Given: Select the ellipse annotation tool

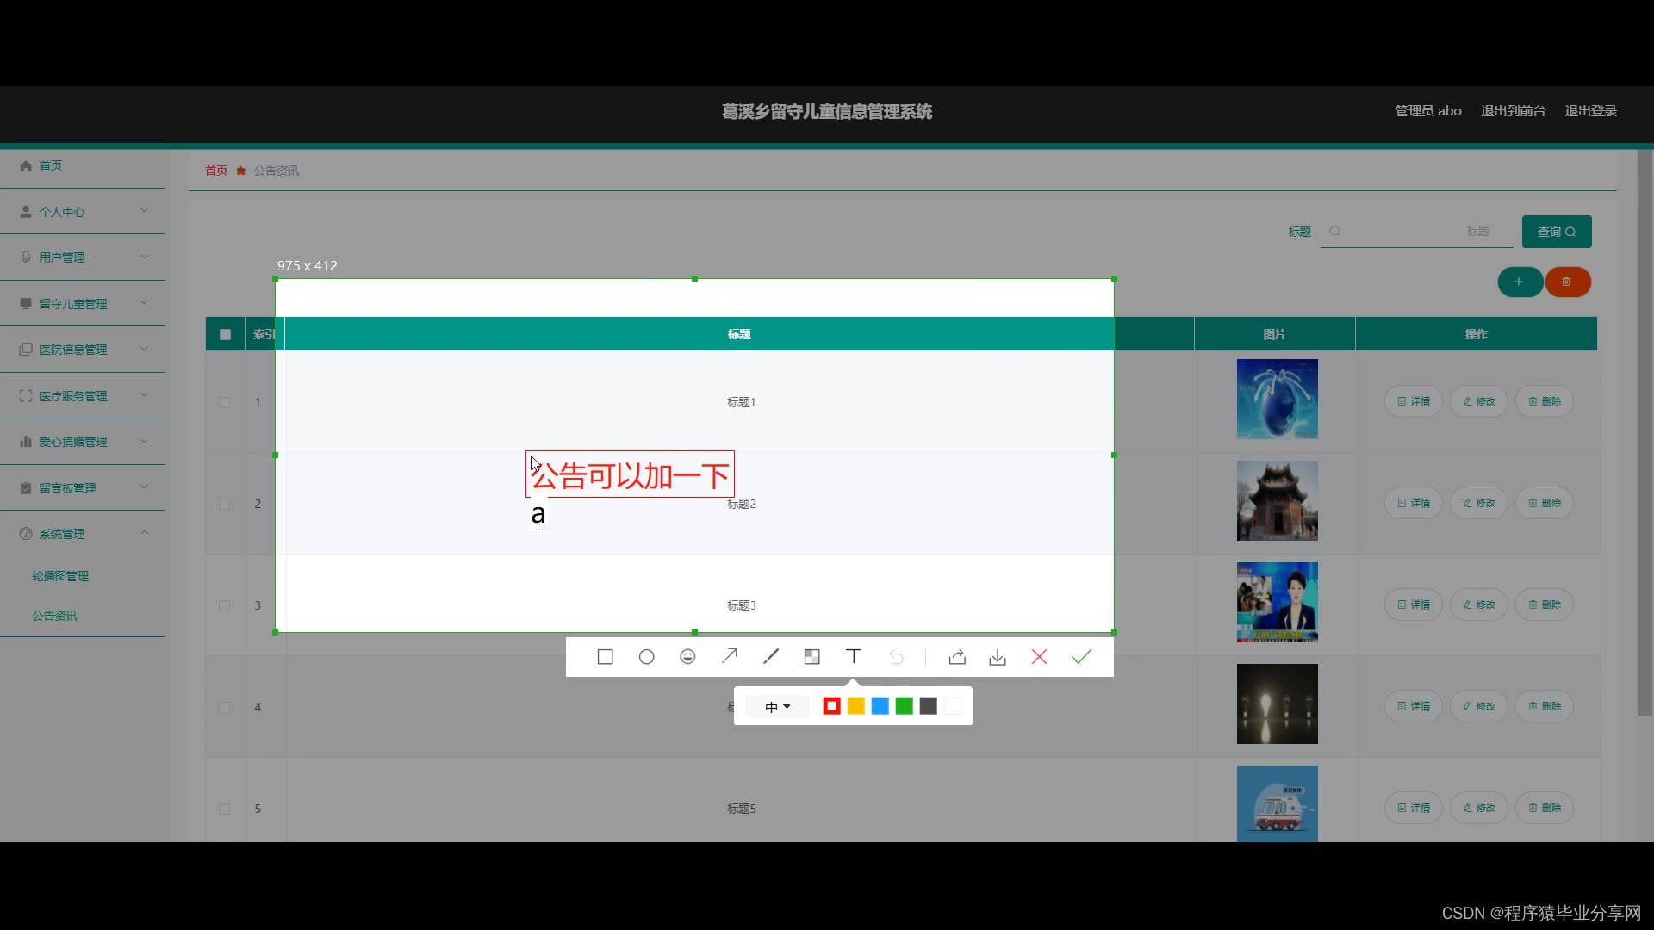Looking at the screenshot, I should coord(646,657).
